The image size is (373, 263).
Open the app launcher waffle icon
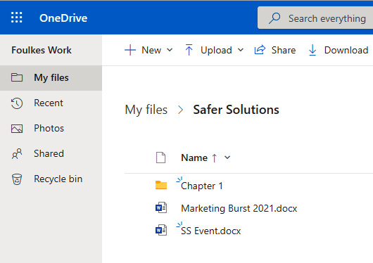point(17,18)
